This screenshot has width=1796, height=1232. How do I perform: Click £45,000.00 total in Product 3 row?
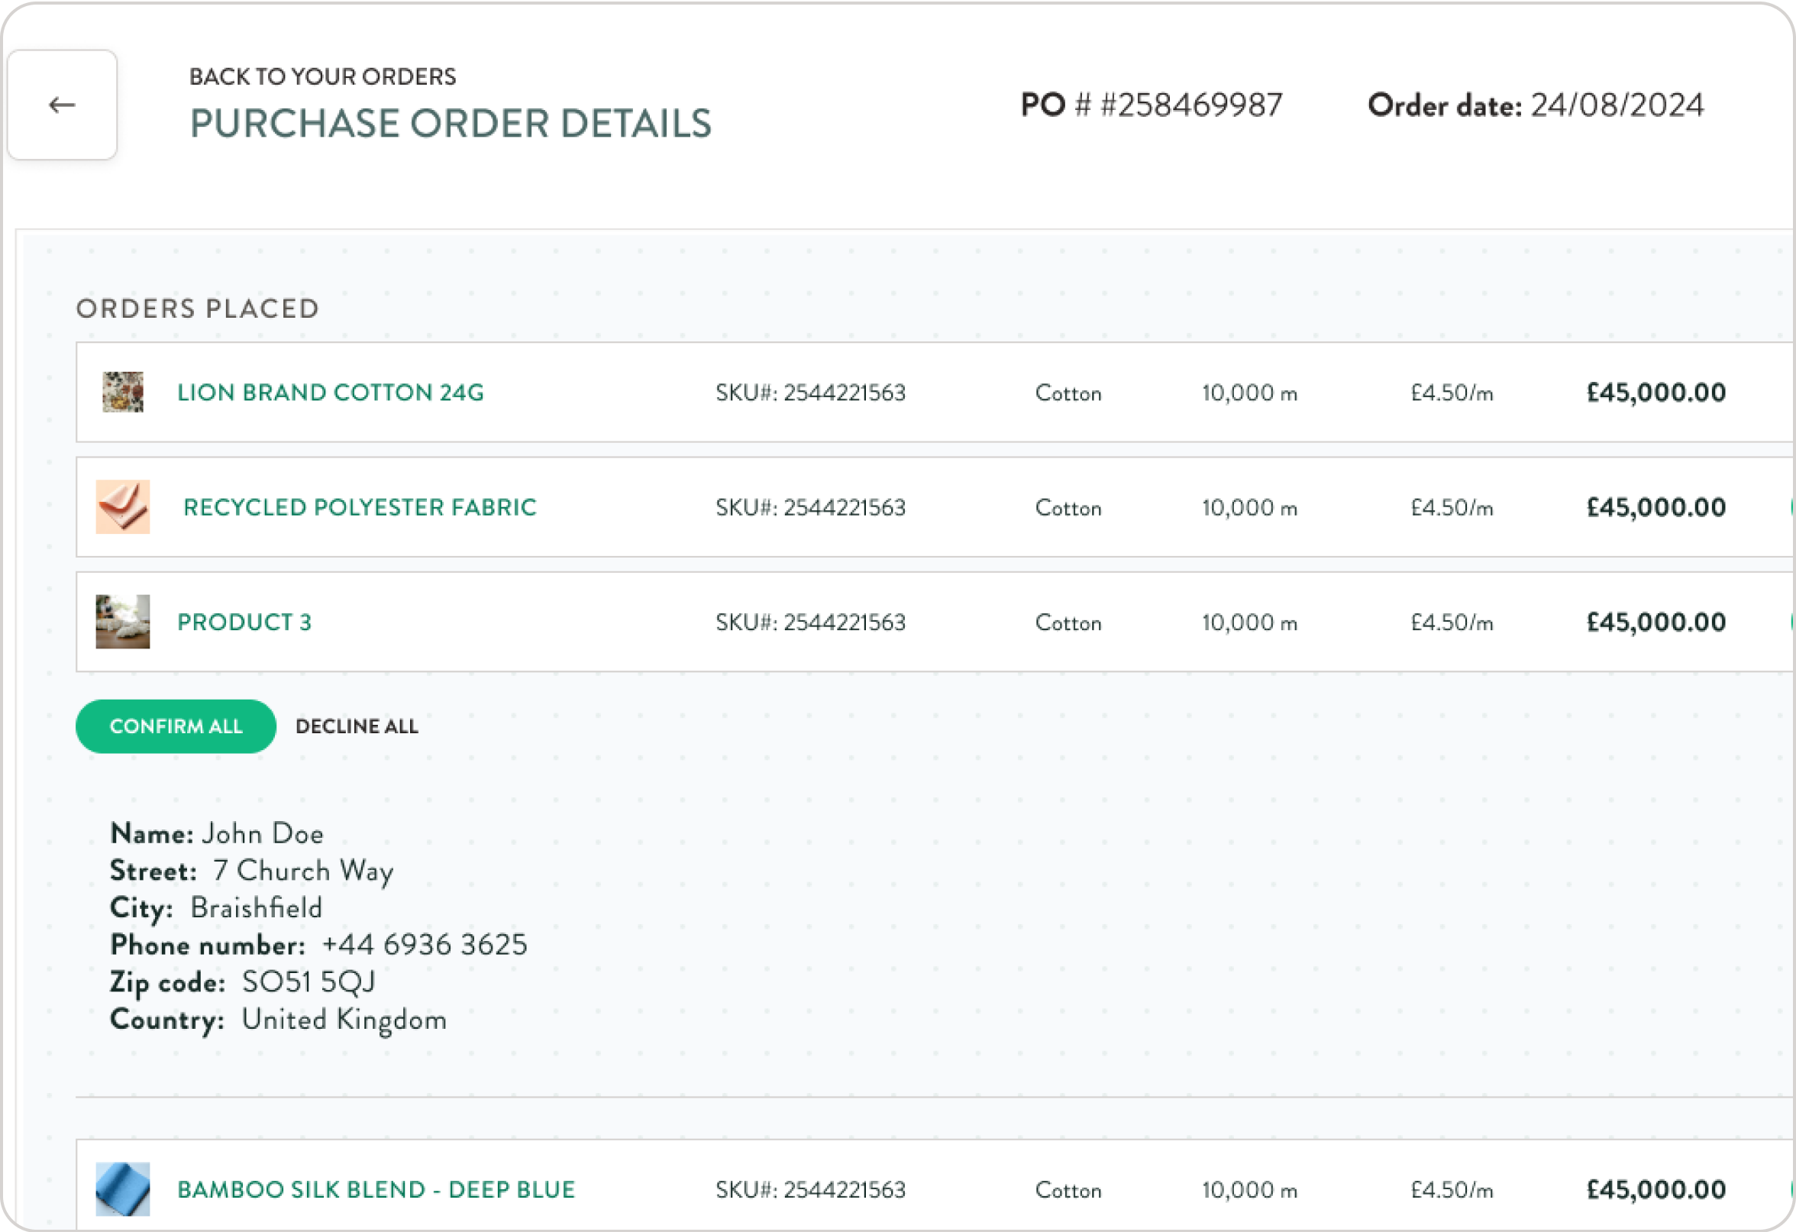click(1656, 622)
